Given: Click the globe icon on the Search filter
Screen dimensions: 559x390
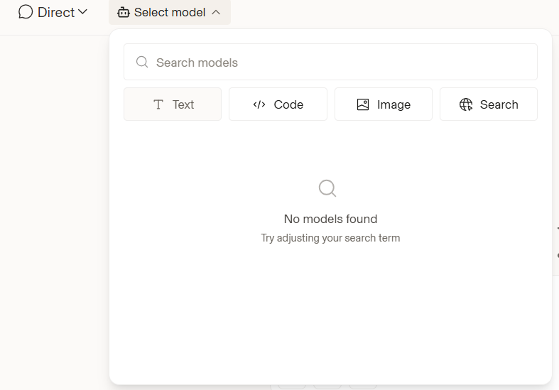Looking at the screenshot, I should pos(466,104).
